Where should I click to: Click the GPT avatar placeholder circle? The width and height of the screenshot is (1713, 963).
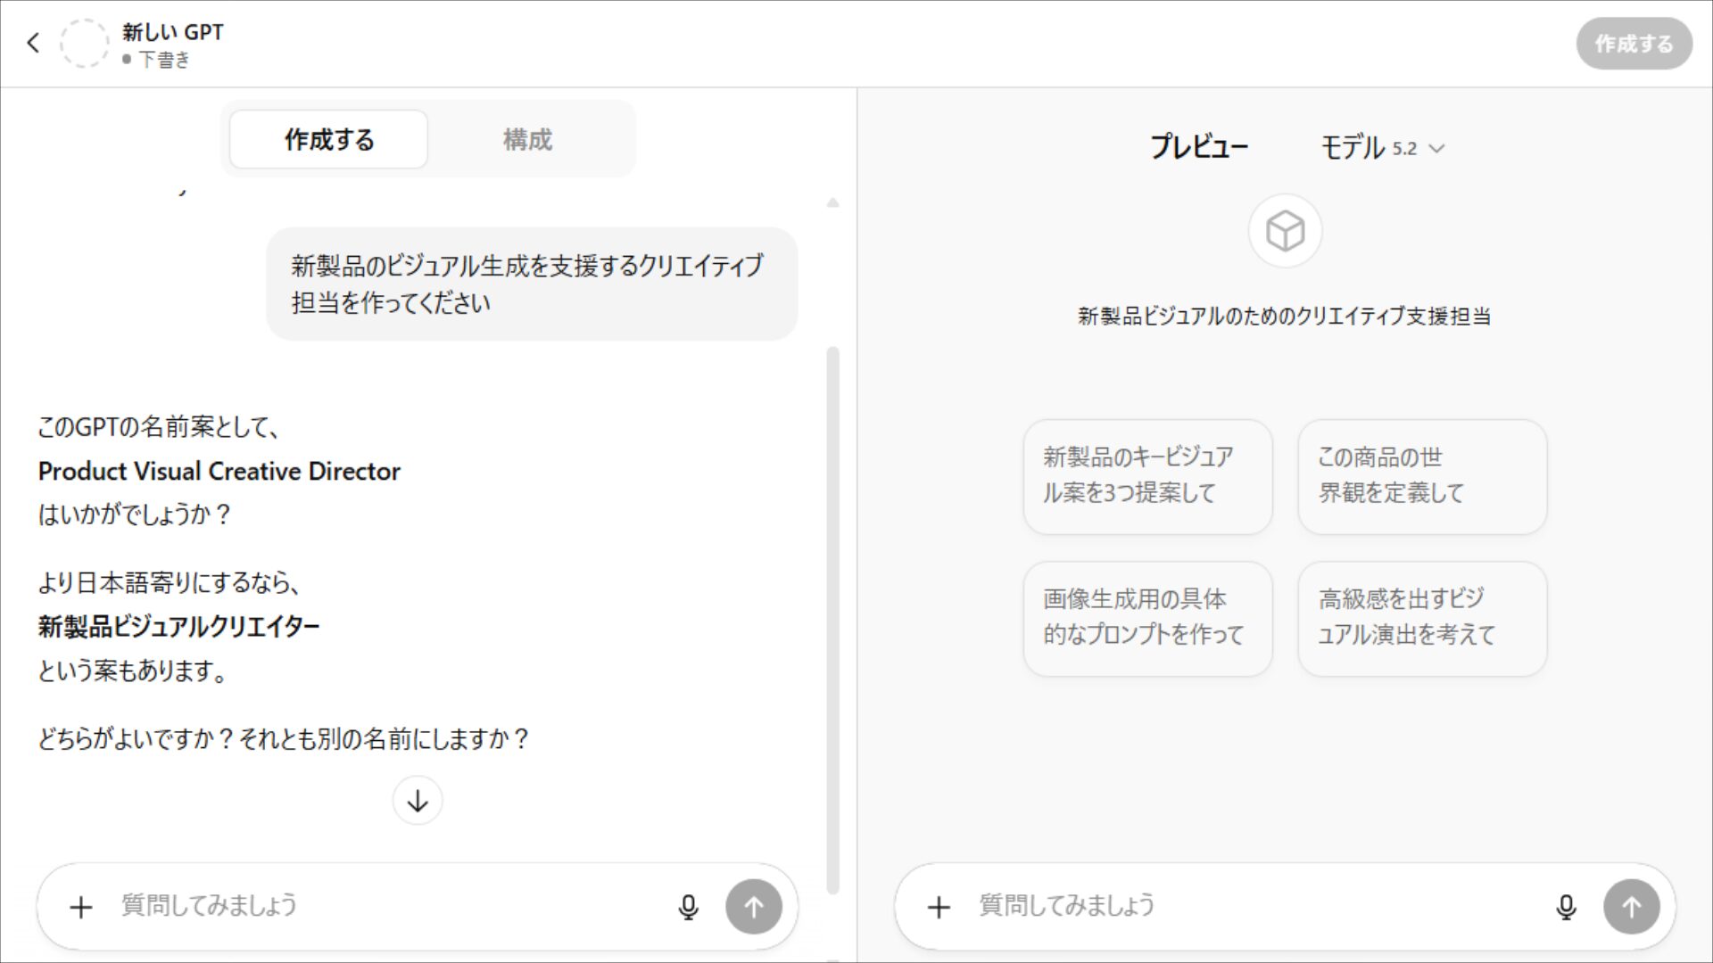click(85, 43)
